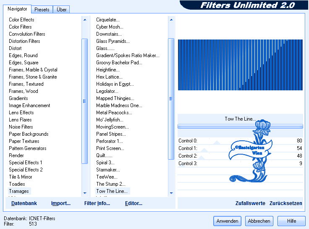Click Zurücksetzen to reset controls
This screenshot has height=229, width=309.
point(285,203)
